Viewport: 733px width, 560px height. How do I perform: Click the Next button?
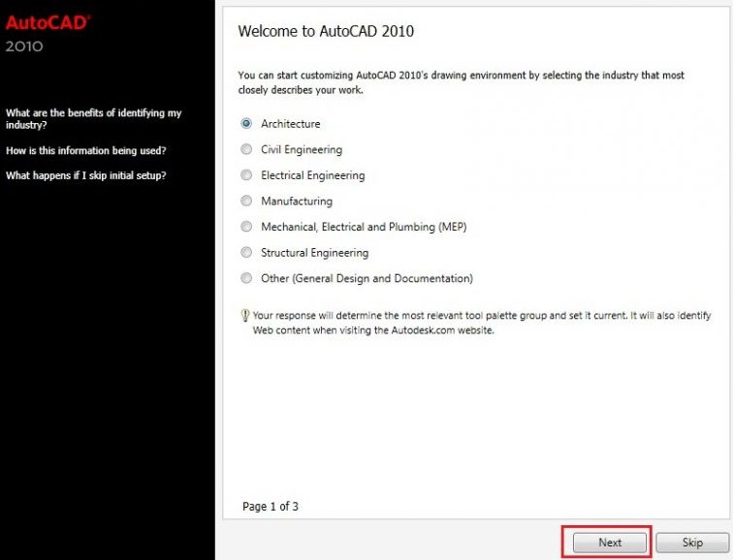(x=610, y=543)
